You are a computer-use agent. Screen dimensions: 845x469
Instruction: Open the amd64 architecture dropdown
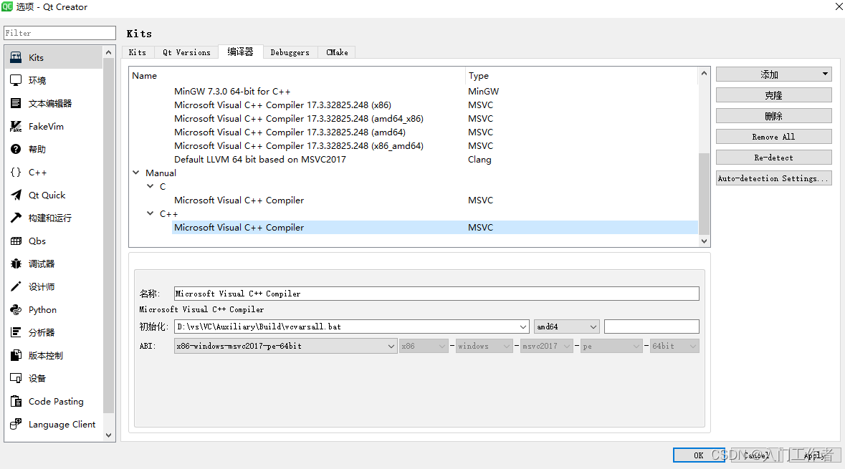(x=566, y=326)
